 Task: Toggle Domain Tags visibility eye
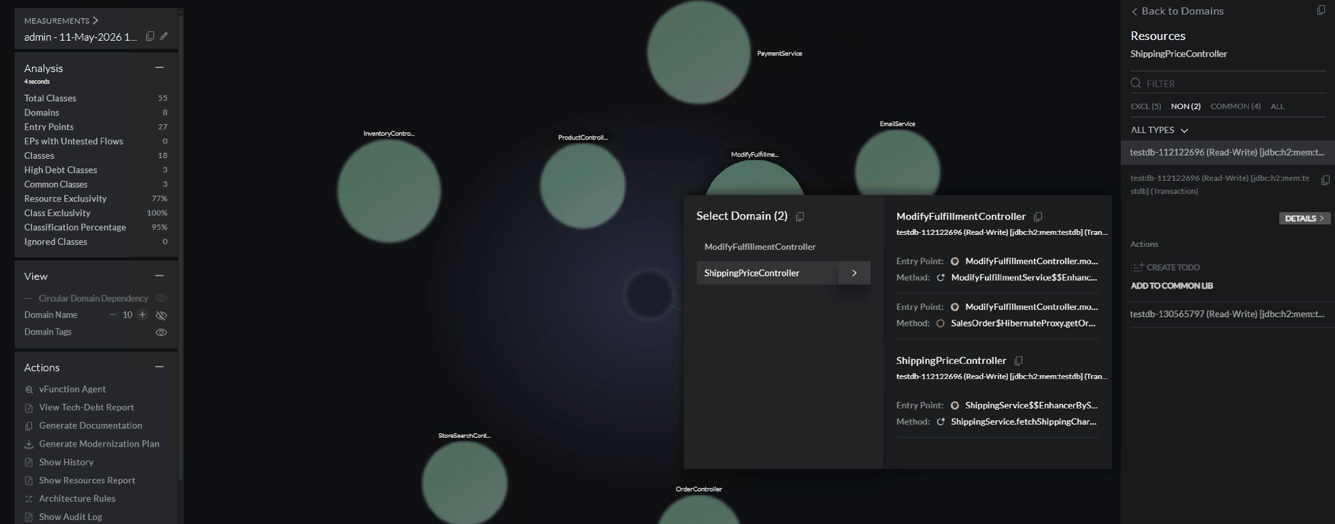pos(161,332)
